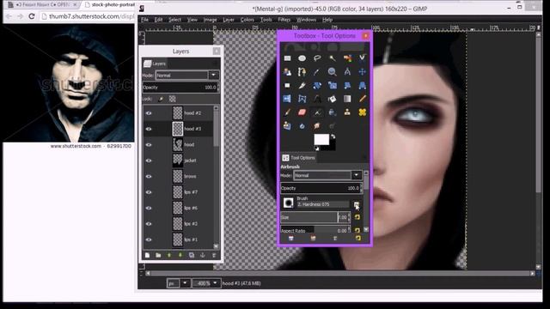Open the Layers panel Mode dropdown

point(187,76)
